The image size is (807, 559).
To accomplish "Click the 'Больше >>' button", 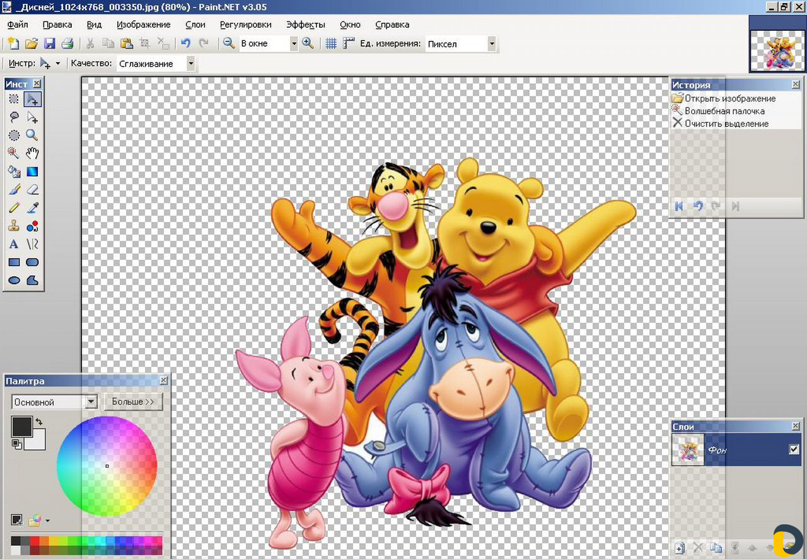I will 133,401.
